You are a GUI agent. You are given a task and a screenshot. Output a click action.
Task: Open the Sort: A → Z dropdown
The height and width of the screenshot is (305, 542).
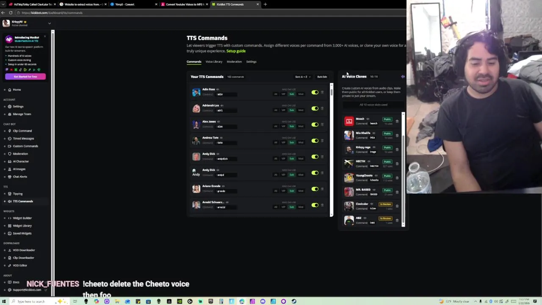point(303,77)
